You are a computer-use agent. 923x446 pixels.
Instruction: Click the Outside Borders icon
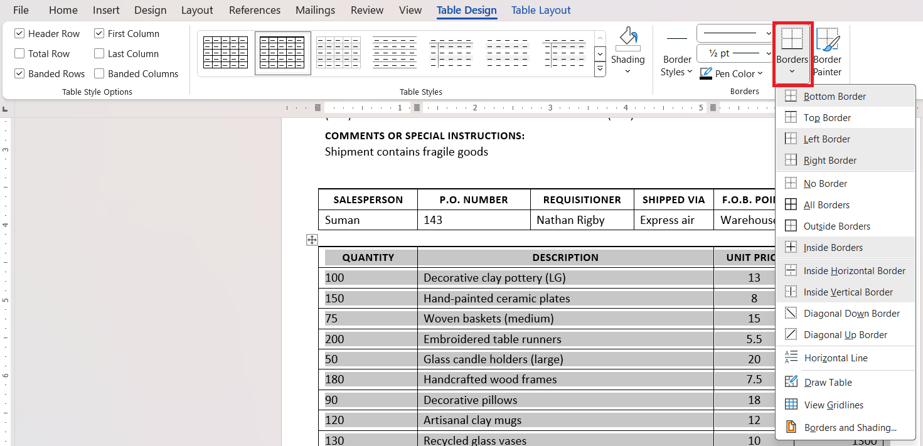[x=791, y=226]
